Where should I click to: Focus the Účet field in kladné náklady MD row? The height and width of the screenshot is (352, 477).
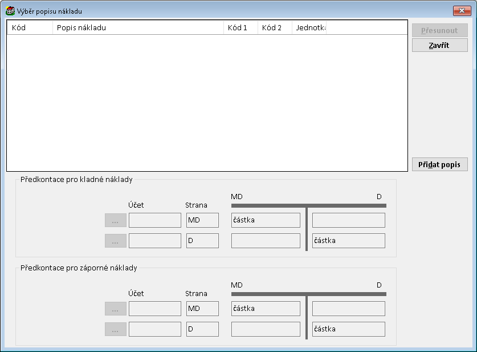tap(154, 220)
